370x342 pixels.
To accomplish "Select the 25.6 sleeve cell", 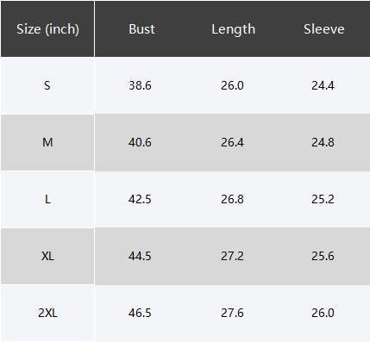I will (323, 256).
